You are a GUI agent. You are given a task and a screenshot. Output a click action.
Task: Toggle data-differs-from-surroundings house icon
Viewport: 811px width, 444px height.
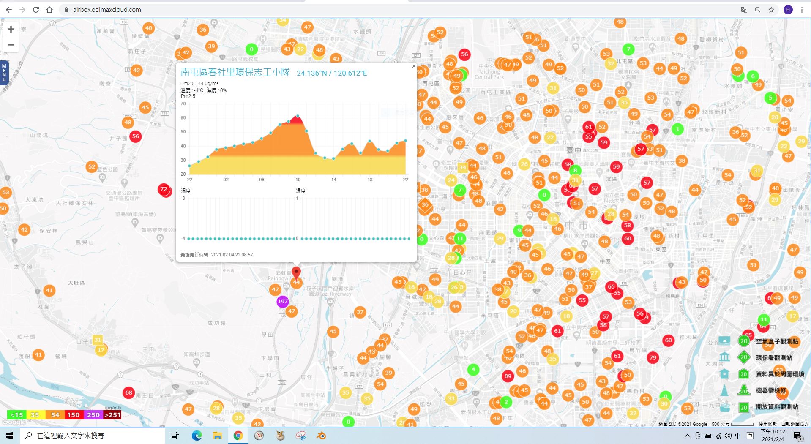724,374
